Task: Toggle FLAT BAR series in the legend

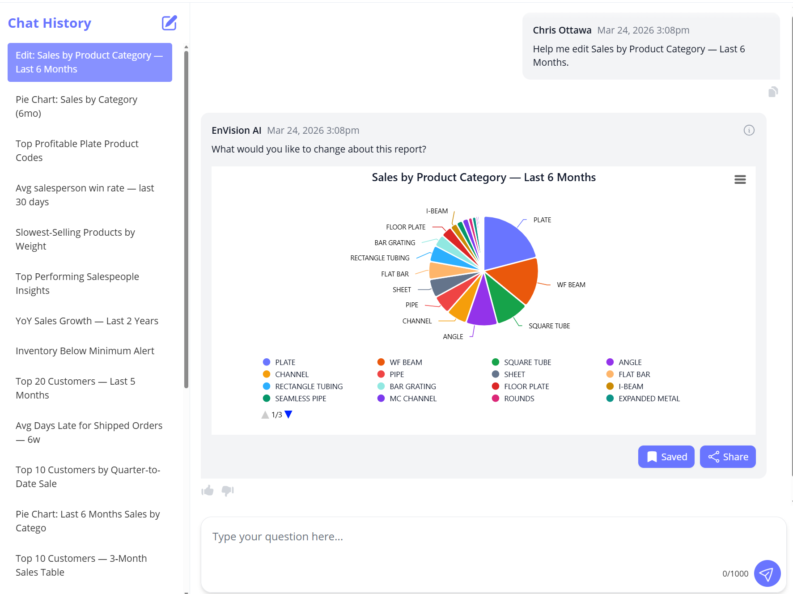Action: click(x=628, y=374)
